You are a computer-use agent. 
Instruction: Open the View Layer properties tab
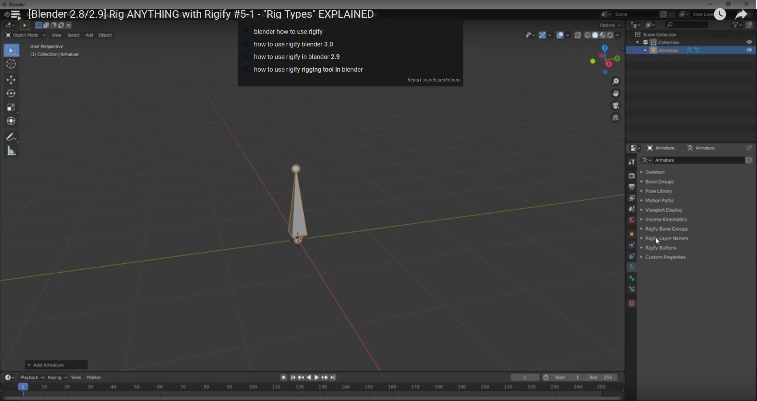(x=632, y=198)
